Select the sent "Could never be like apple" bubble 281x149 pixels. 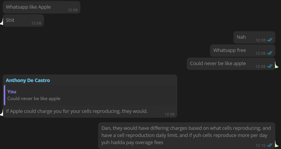click(x=231, y=64)
